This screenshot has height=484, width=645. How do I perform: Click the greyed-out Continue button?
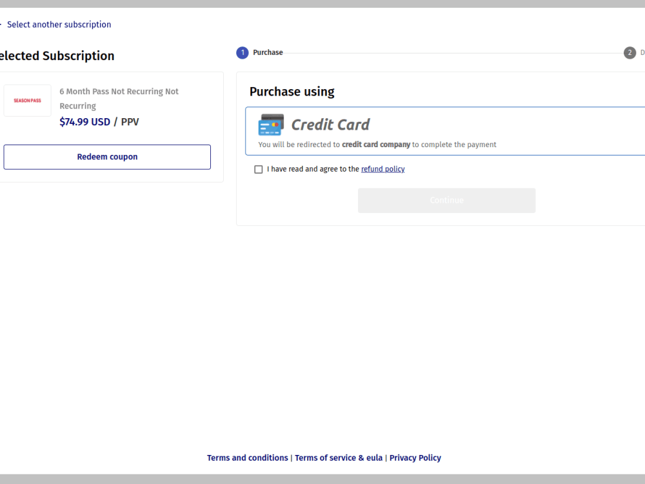[x=447, y=201]
